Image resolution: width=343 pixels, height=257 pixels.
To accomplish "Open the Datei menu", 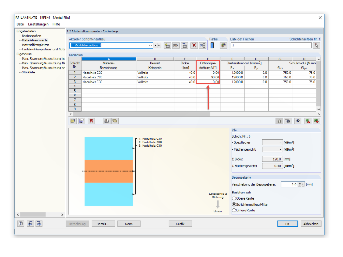I will click(x=20, y=24).
